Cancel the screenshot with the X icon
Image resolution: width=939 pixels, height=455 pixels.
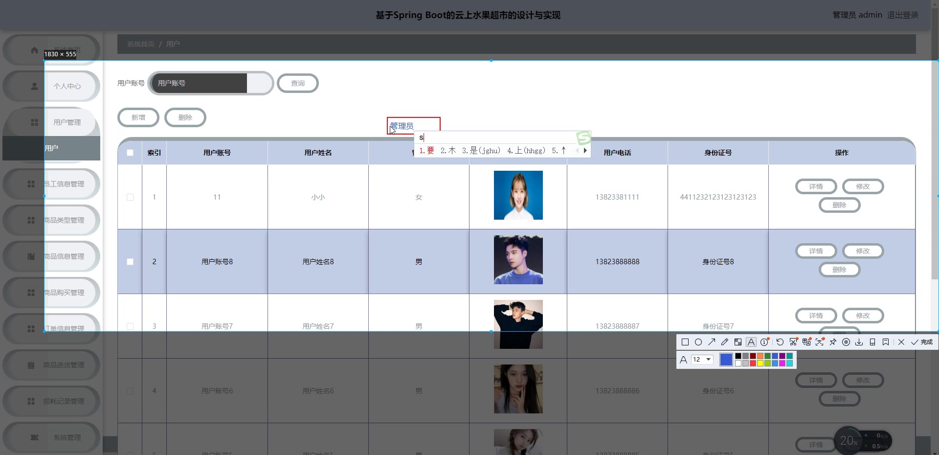pos(901,342)
